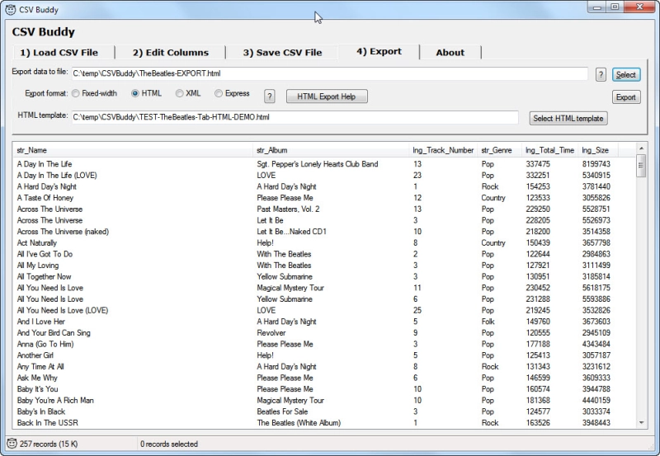Click the CSV Buddy title bar icon
This screenshot has height=456, width=660.
coord(10,9)
